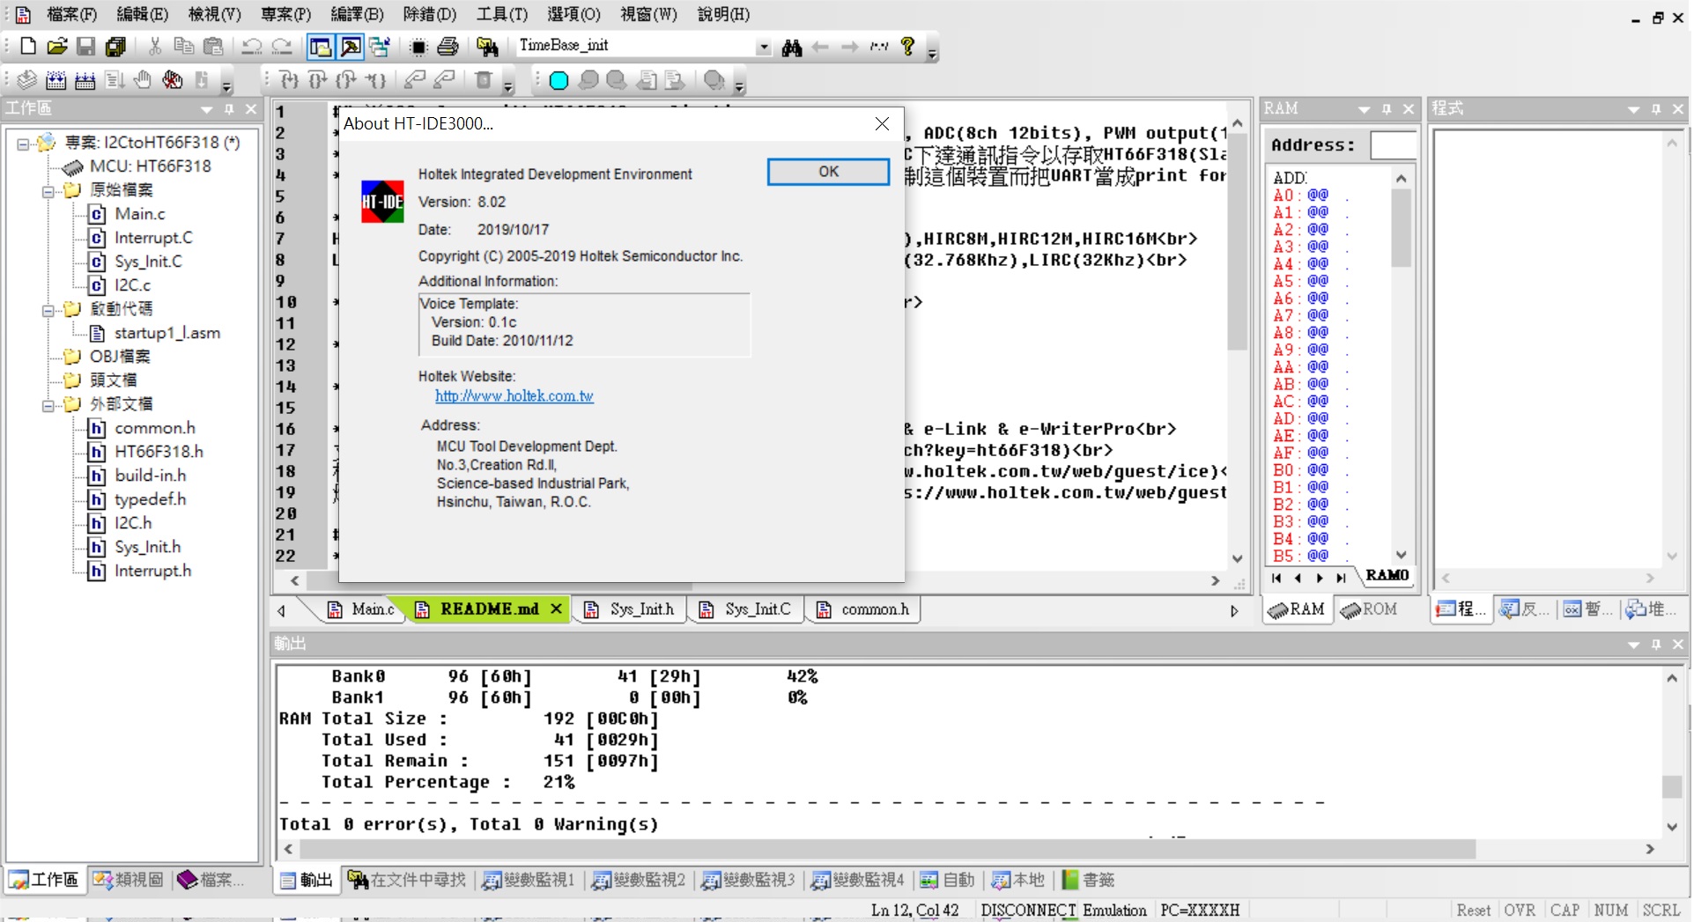Select HT66F318.h in the project tree
Image resolution: width=1694 pixels, height=922 pixels.
coord(159,452)
